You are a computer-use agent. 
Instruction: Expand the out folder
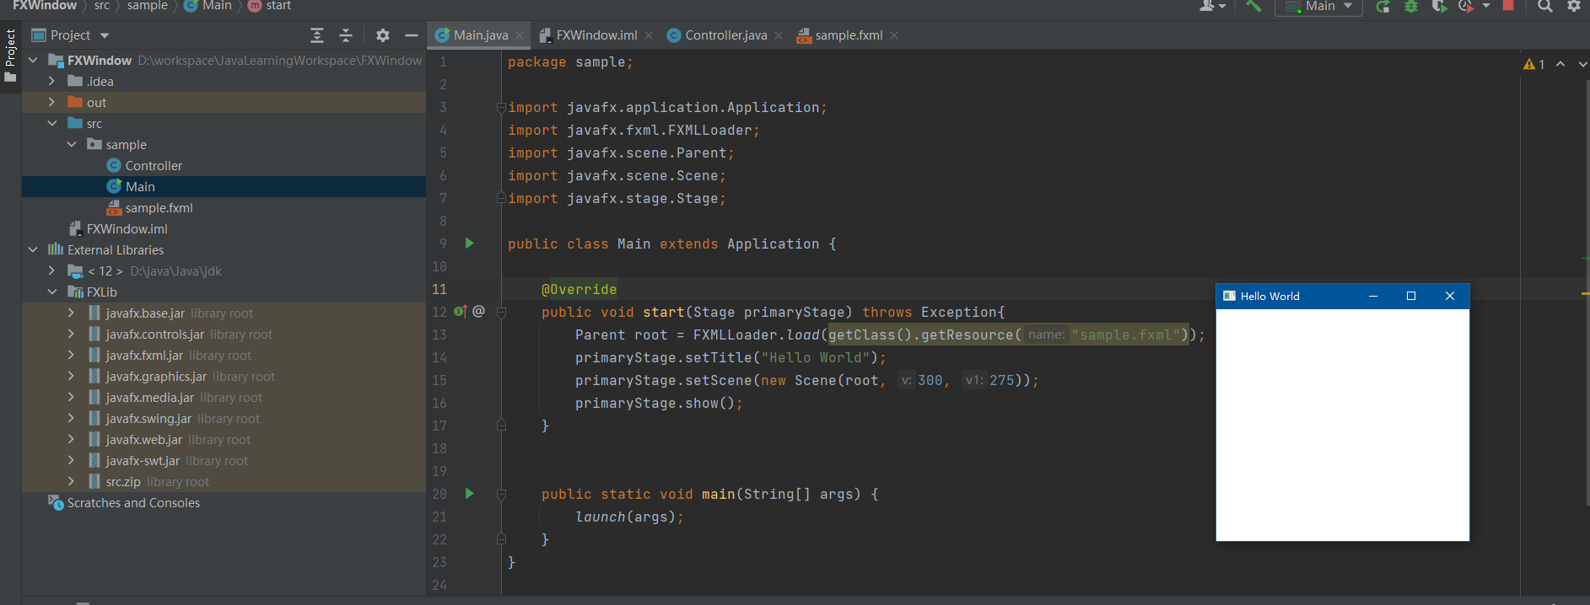point(52,103)
